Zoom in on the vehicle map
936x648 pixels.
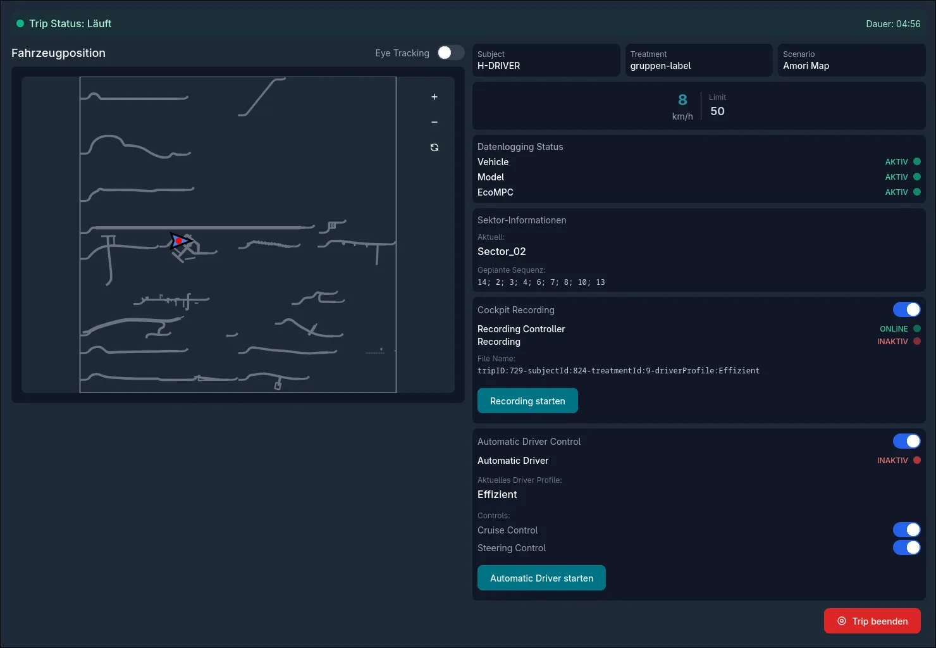click(434, 97)
